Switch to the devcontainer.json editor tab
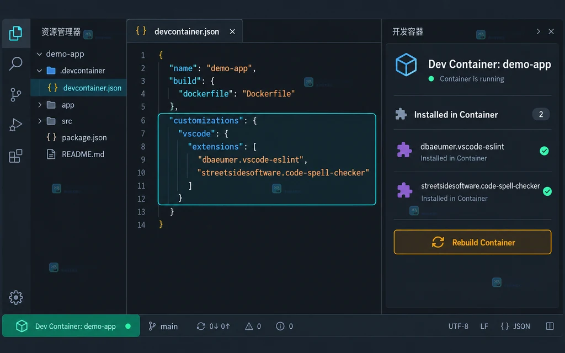Screen dimensions: 565x353 tap(184, 31)
